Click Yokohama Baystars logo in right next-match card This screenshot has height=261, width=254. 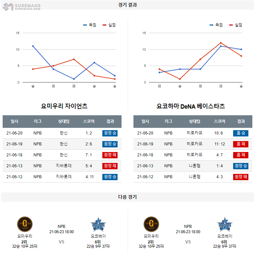pyautogui.click(x=225, y=224)
